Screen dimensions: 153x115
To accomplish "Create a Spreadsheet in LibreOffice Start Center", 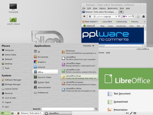I will click(118, 102).
